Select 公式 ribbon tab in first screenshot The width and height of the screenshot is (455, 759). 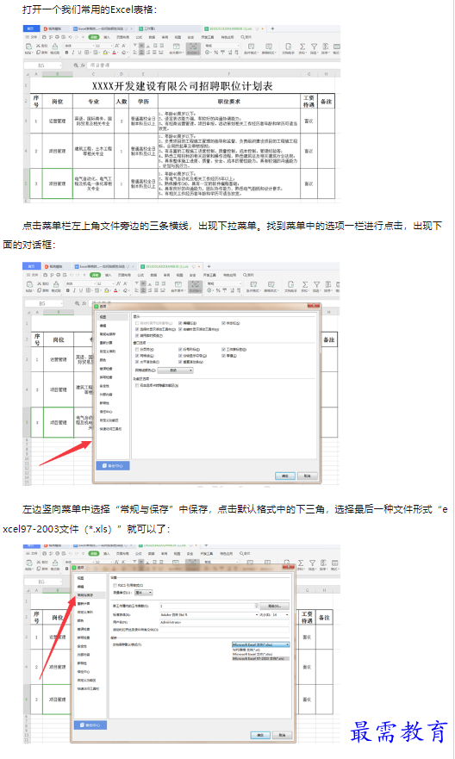click(139, 37)
